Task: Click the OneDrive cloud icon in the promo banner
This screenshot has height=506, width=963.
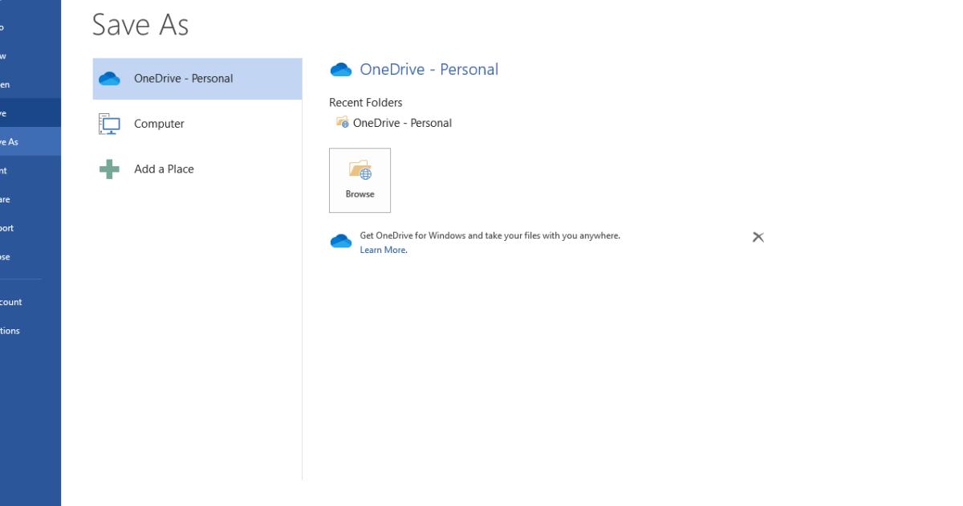Action: tap(340, 240)
